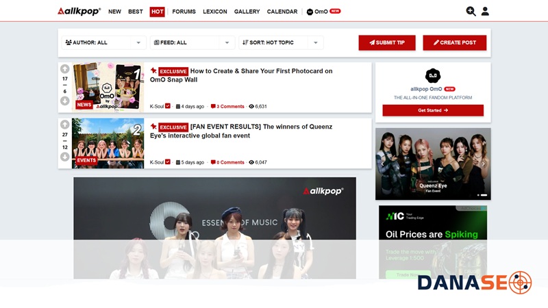Open the Queenz Eye fan event results headline
This screenshot has width=548, height=308.
coord(241,131)
